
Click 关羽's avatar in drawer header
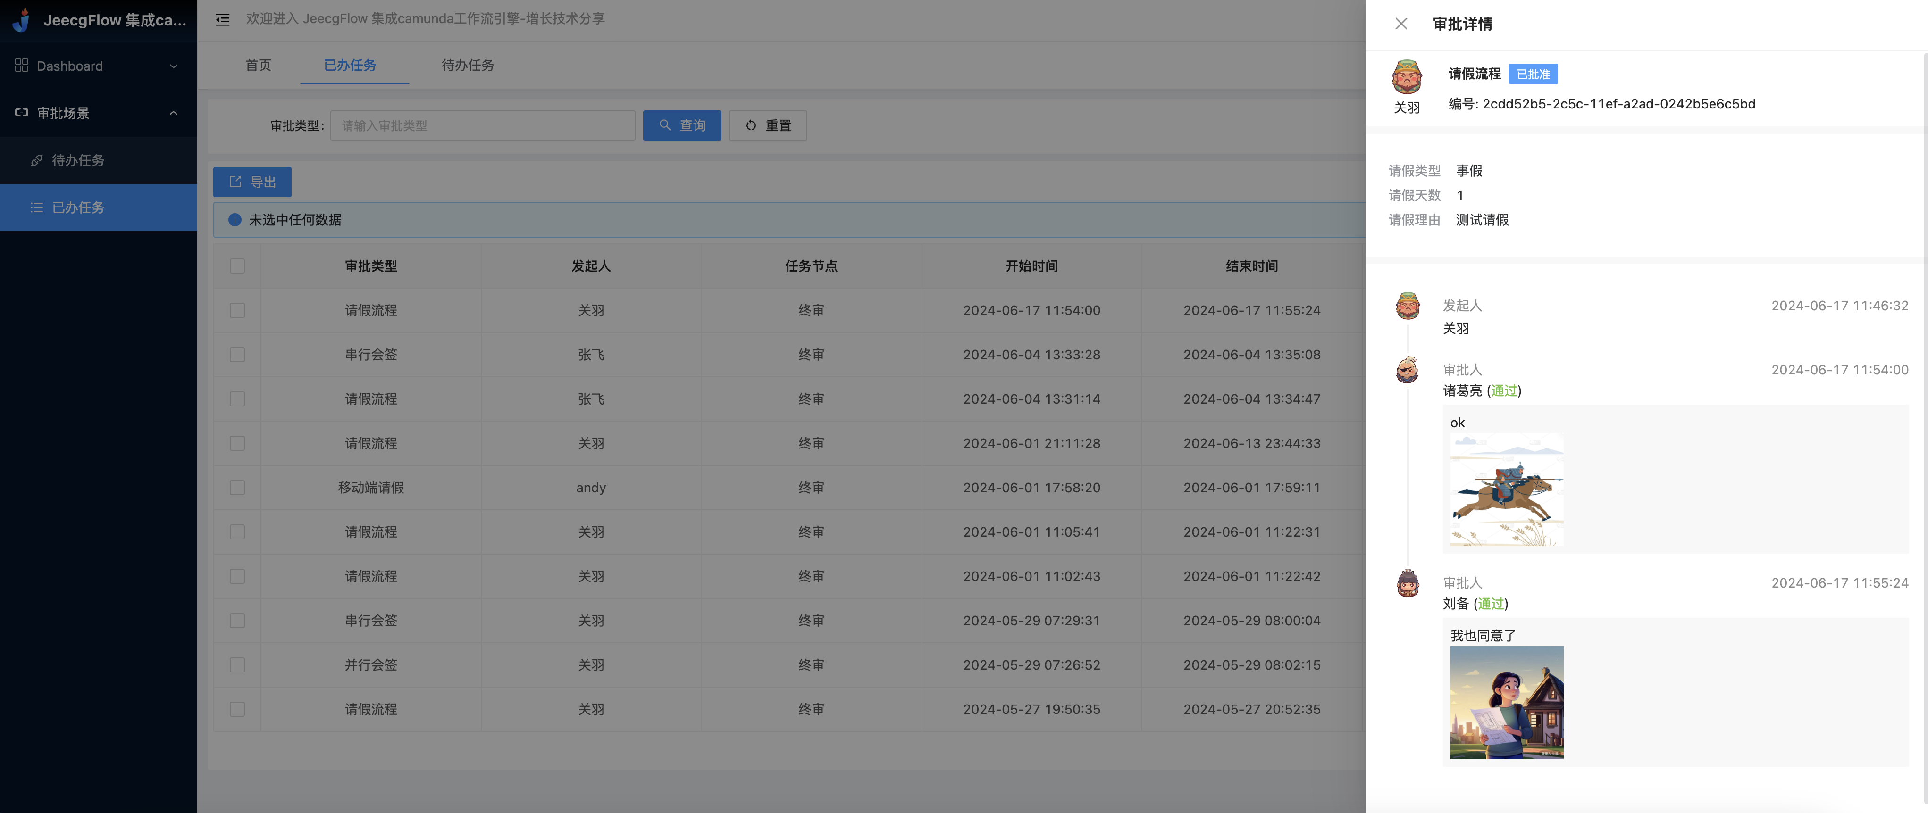[x=1406, y=77]
